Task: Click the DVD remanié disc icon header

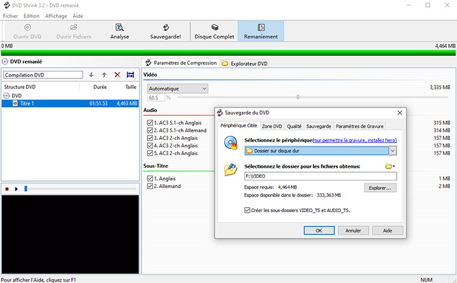Action: tap(5, 61)
